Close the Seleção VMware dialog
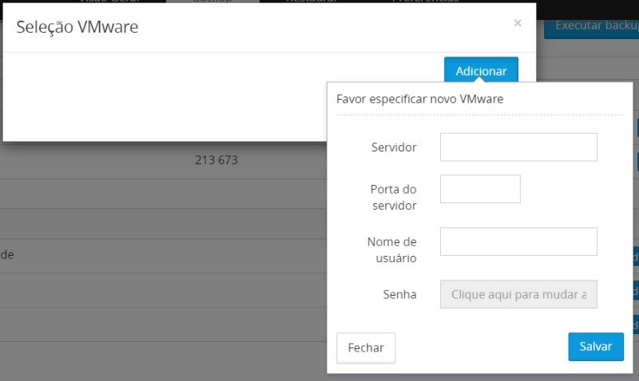The image size is (639, 381). pos(518,23)
